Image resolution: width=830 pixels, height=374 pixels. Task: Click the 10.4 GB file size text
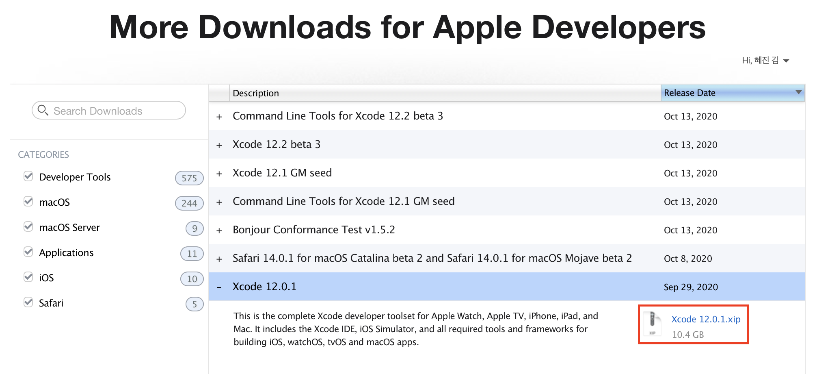pyautogui.click(x=688, y=335)
